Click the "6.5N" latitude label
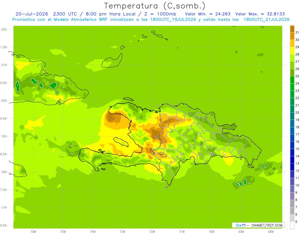 pos(4,226)
